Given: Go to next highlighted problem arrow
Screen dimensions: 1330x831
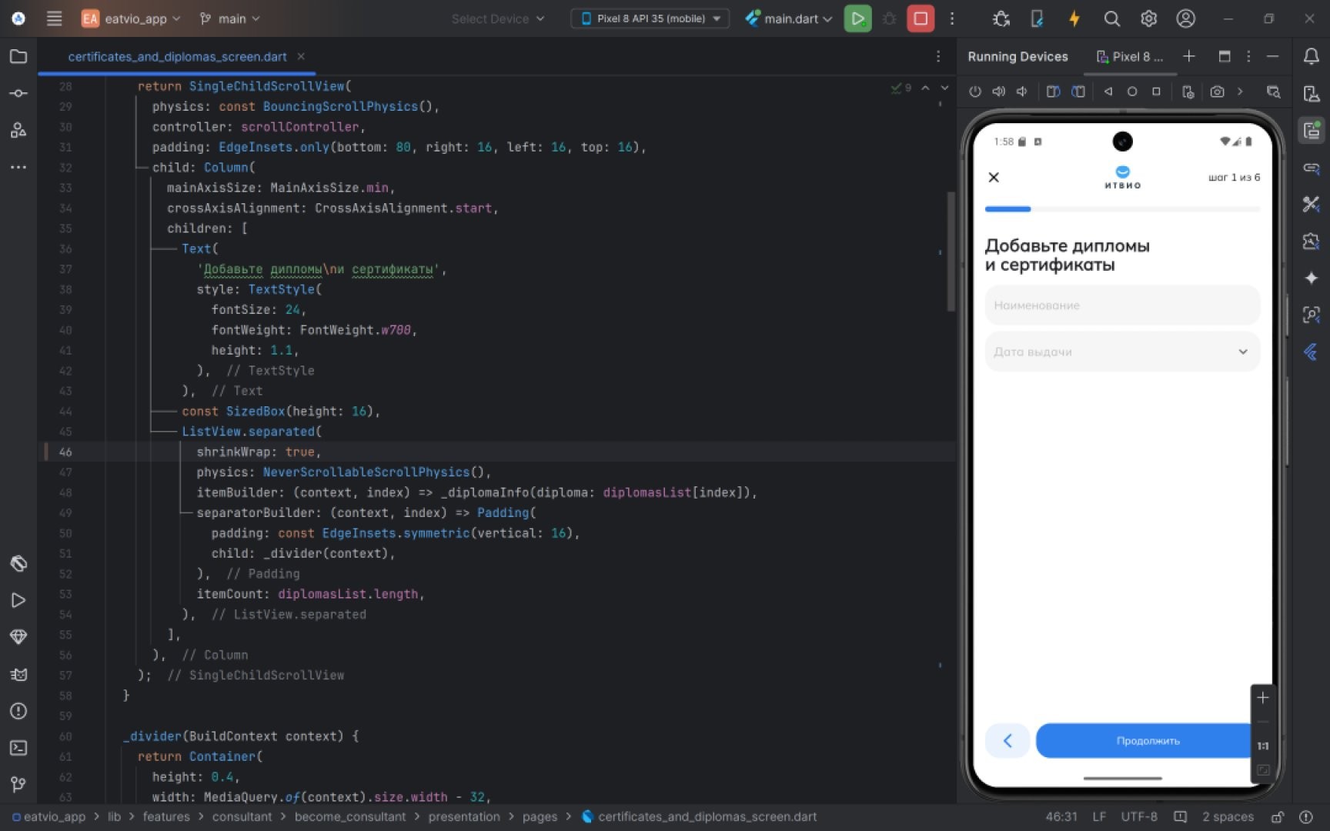Looking at the screenshot, I should pos(944,88).
